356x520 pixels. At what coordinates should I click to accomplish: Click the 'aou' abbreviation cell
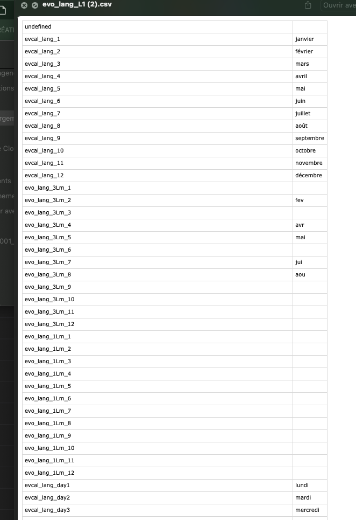(310, 275)
